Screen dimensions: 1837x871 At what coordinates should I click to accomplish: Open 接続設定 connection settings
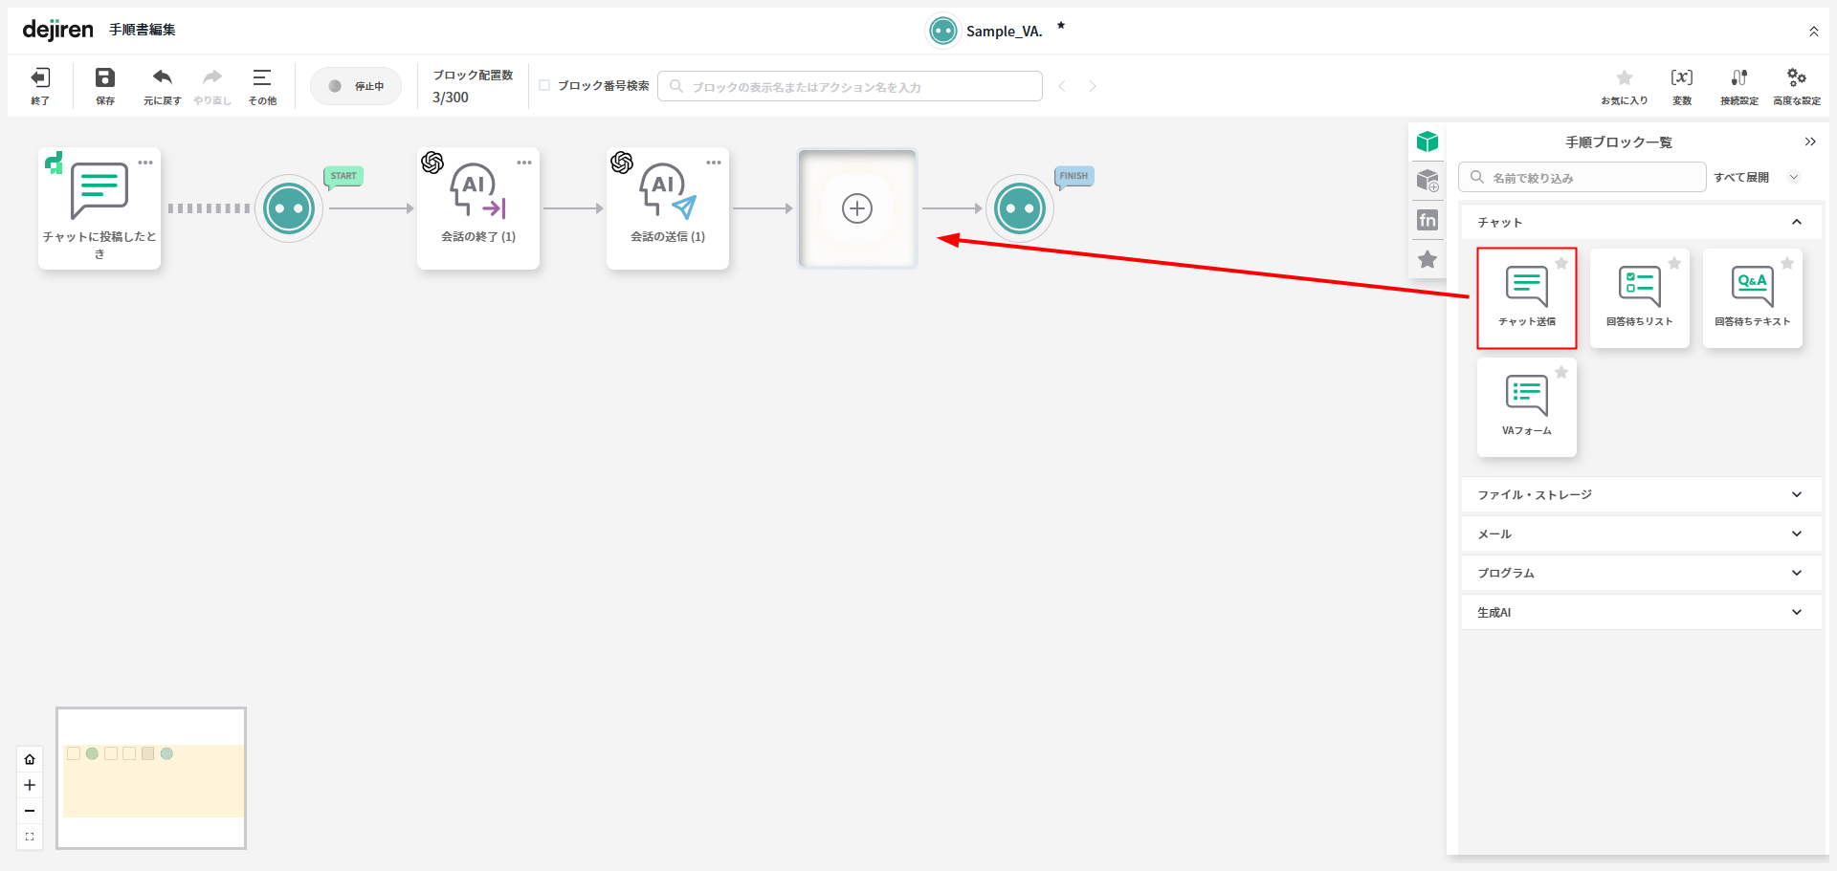tap(1738, 78)
